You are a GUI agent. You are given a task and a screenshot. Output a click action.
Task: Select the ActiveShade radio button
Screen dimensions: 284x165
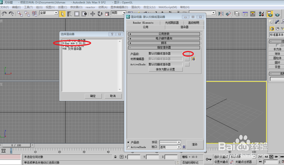(128, 147)
